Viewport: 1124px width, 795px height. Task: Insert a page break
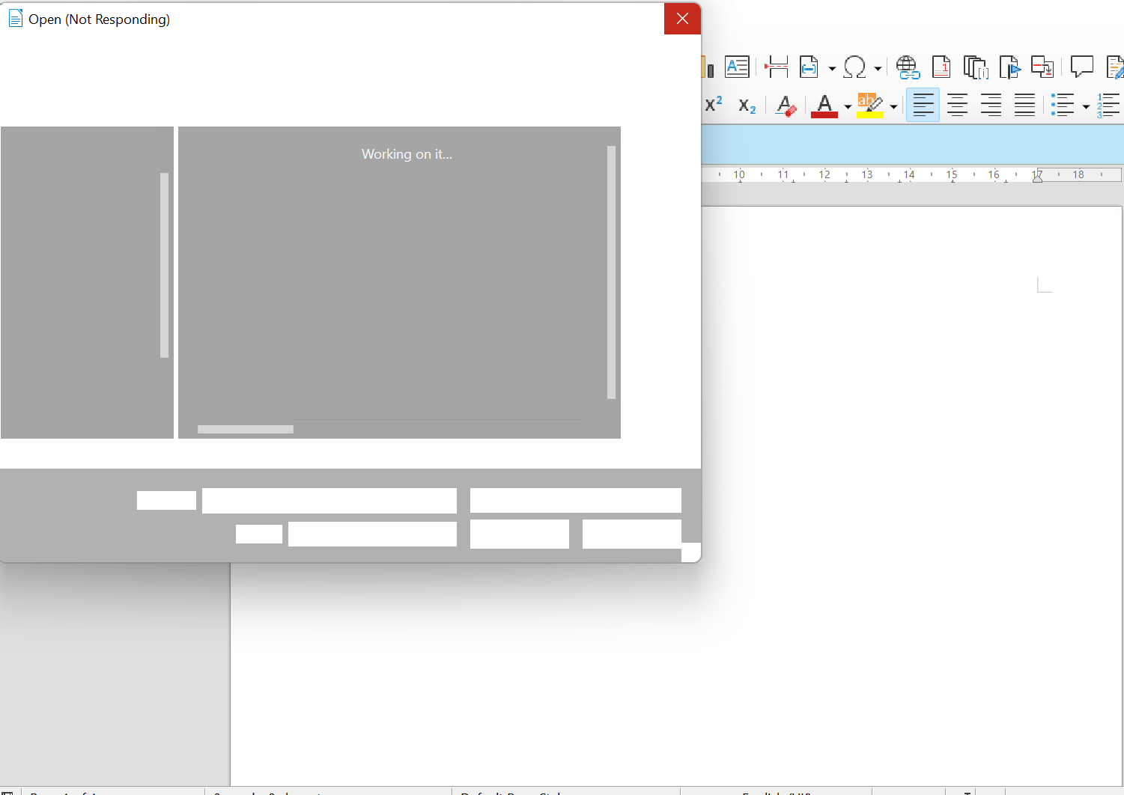click(x=777, y=67)
